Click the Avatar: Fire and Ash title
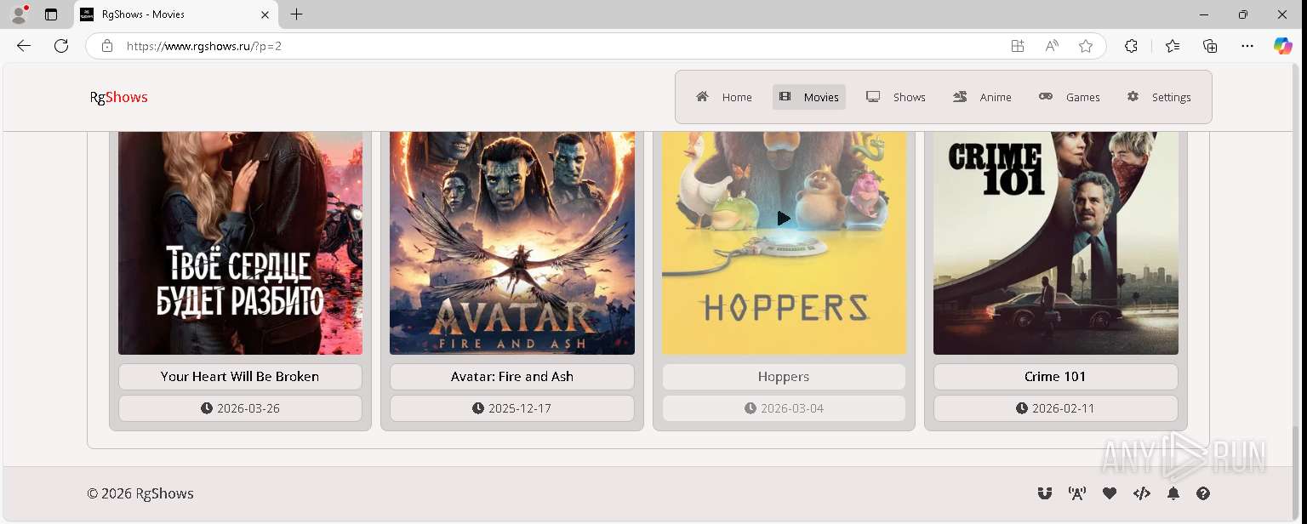The height and width of the screenshot is (524, 1307). pos(512,377)
